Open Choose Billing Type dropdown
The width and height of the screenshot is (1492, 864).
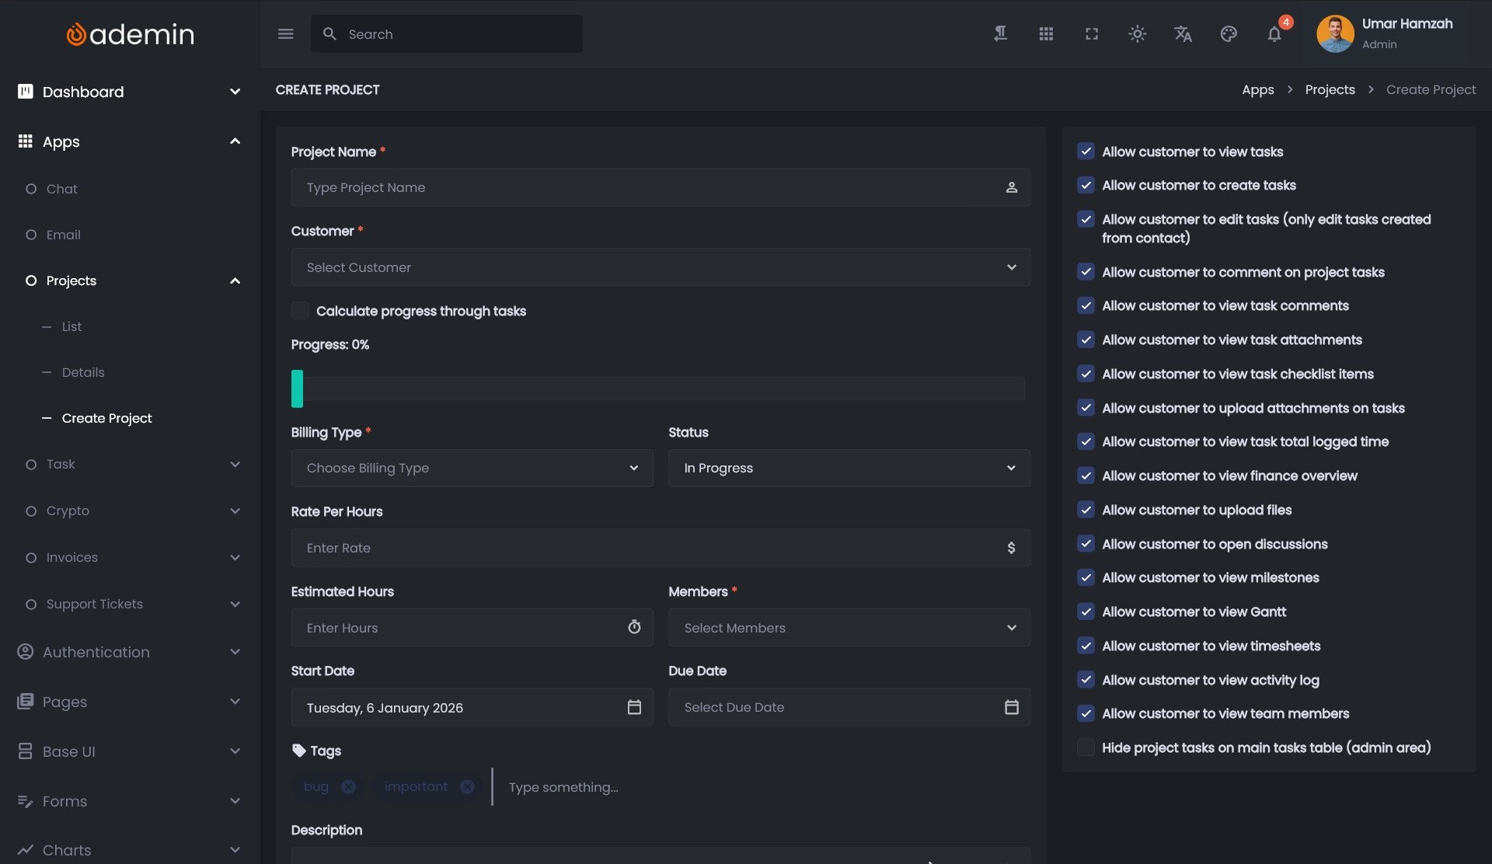point(471,469)
